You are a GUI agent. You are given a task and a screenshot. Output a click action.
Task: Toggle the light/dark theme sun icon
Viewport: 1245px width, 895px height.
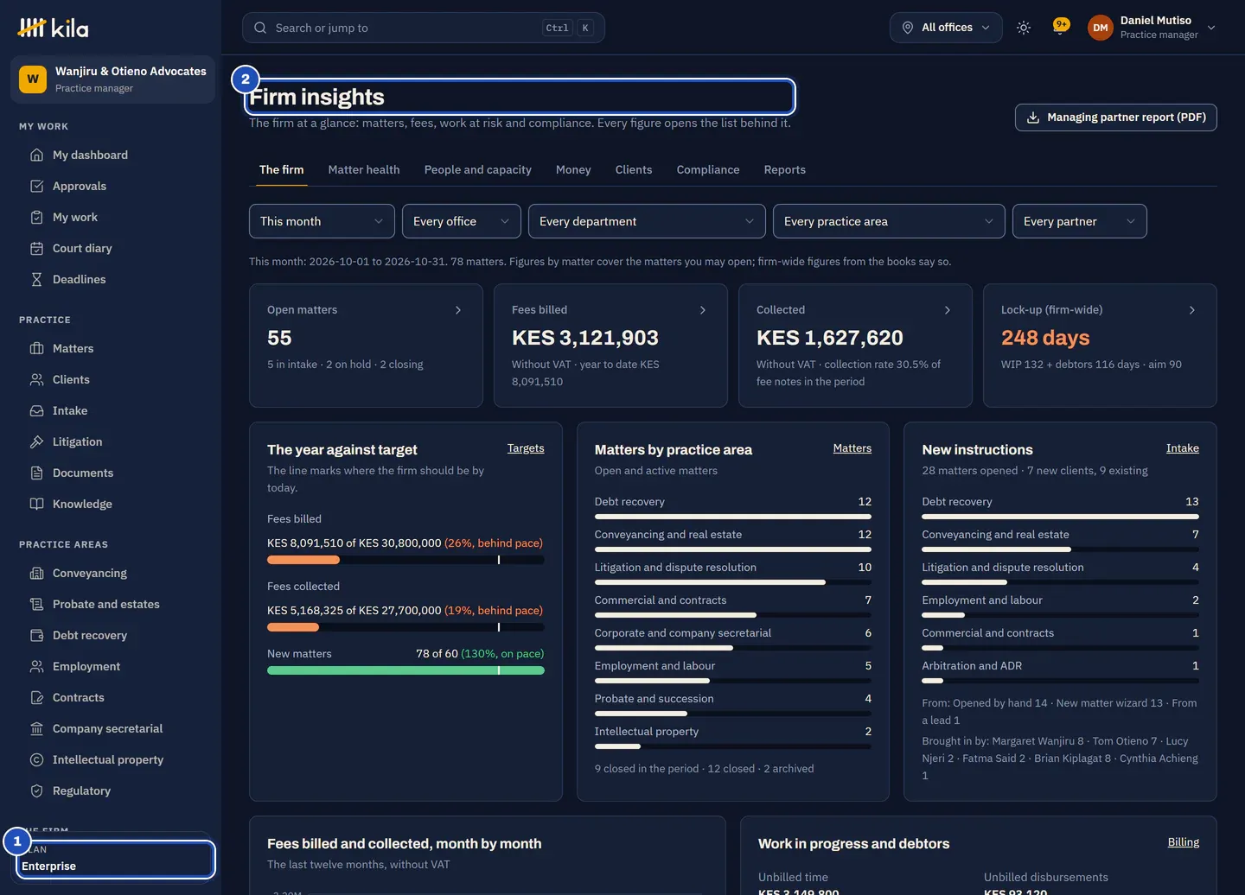click(1024, 28)
